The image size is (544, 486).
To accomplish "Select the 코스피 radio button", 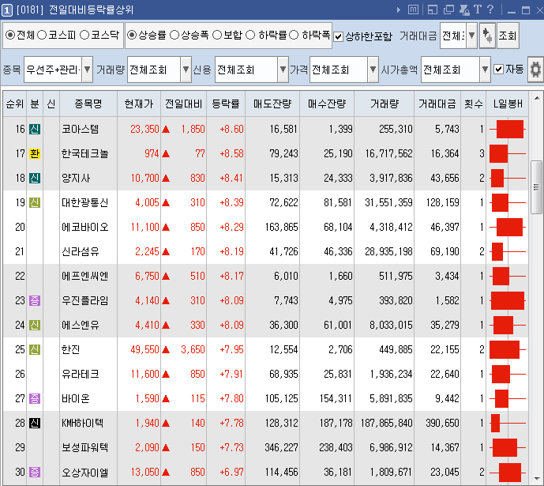I will (x=42, y=35).
